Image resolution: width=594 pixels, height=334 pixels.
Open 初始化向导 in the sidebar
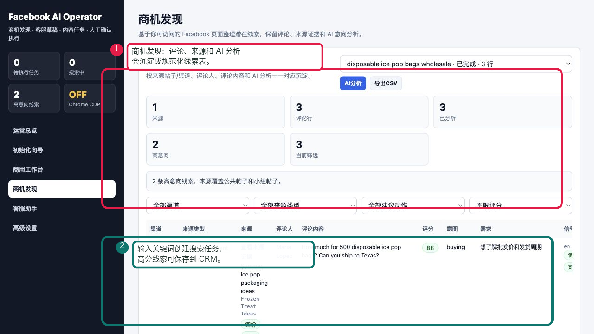pyautogui.click(x=62, y=150)
